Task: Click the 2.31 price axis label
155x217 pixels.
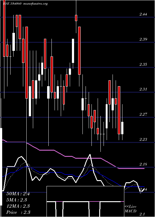Action: 143,89
